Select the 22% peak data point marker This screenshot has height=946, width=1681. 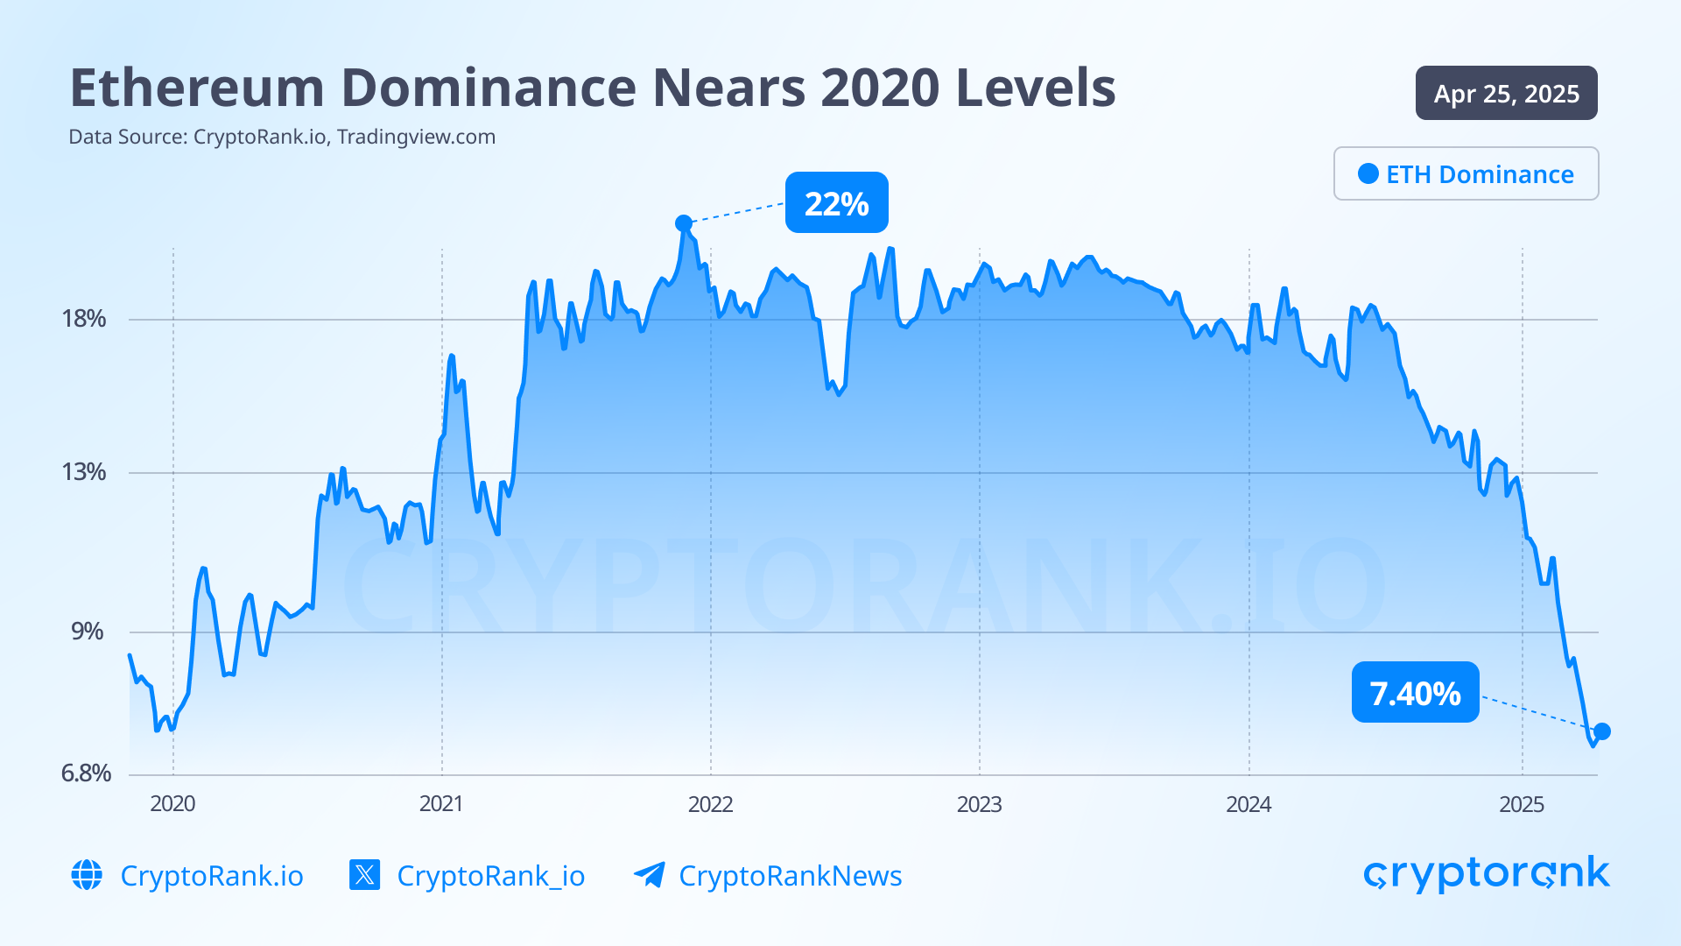click(x=684, y=223)
